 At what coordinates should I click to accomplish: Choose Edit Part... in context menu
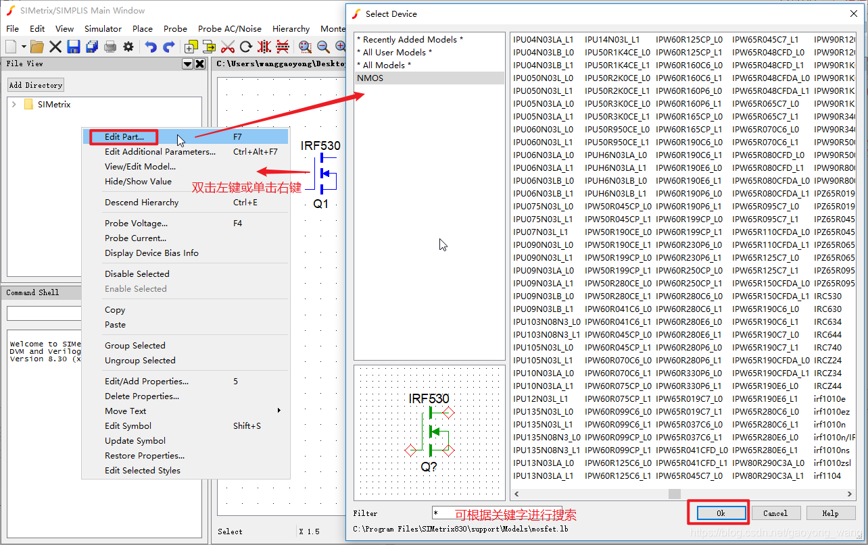click(x=186, y=137)
